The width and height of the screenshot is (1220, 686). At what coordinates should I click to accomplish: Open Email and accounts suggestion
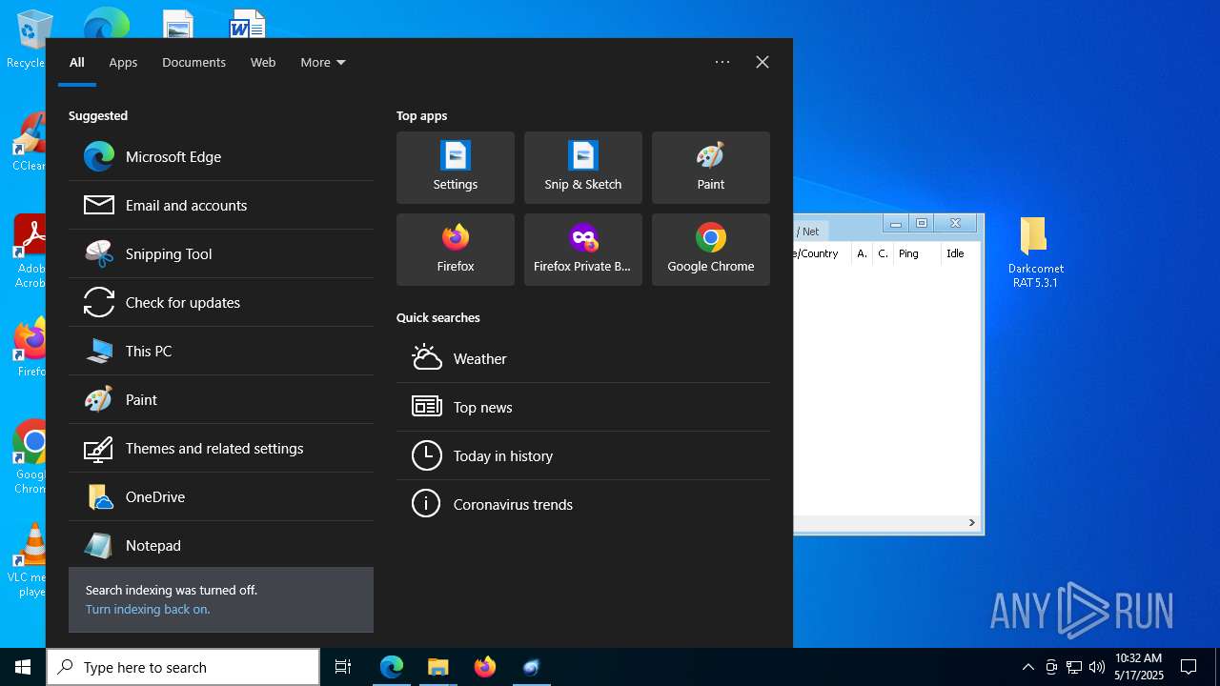221,205
